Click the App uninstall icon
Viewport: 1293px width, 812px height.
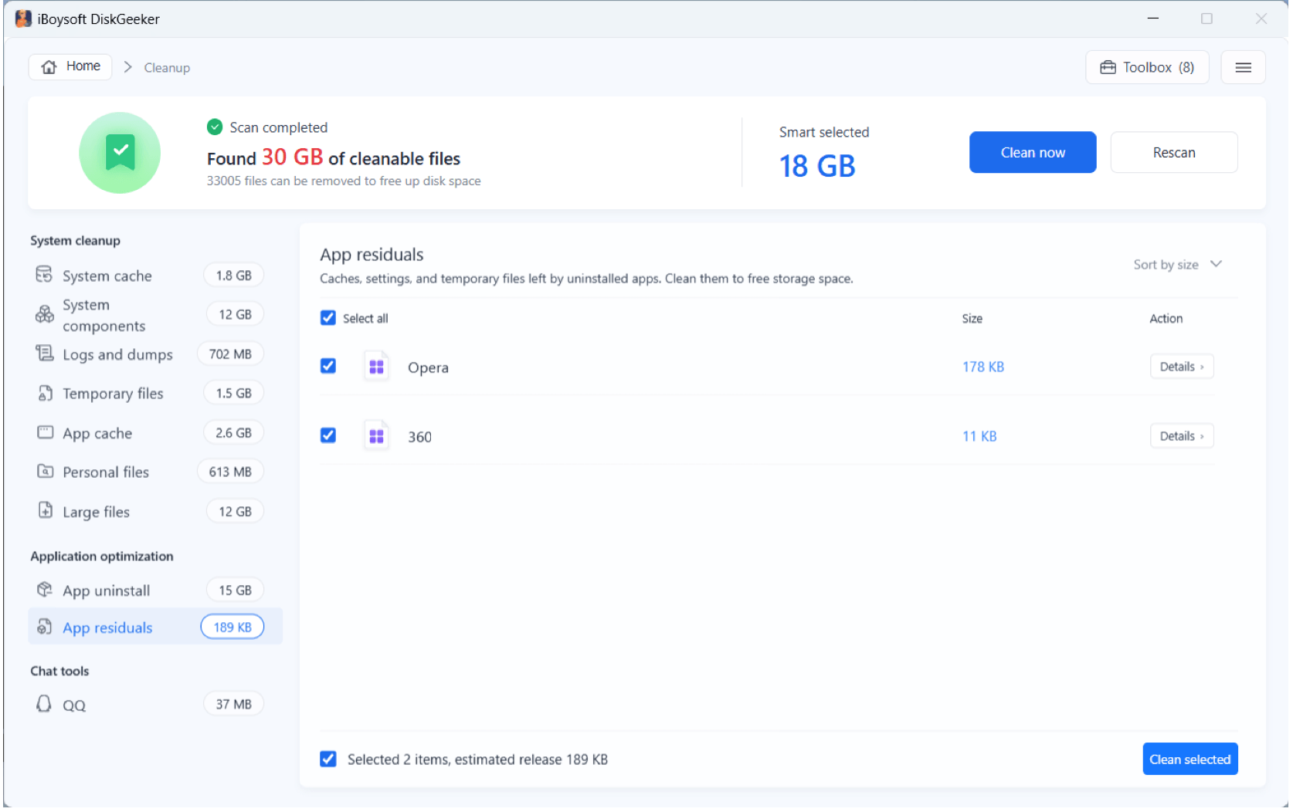pyautogui.click(x=45, y=590)
